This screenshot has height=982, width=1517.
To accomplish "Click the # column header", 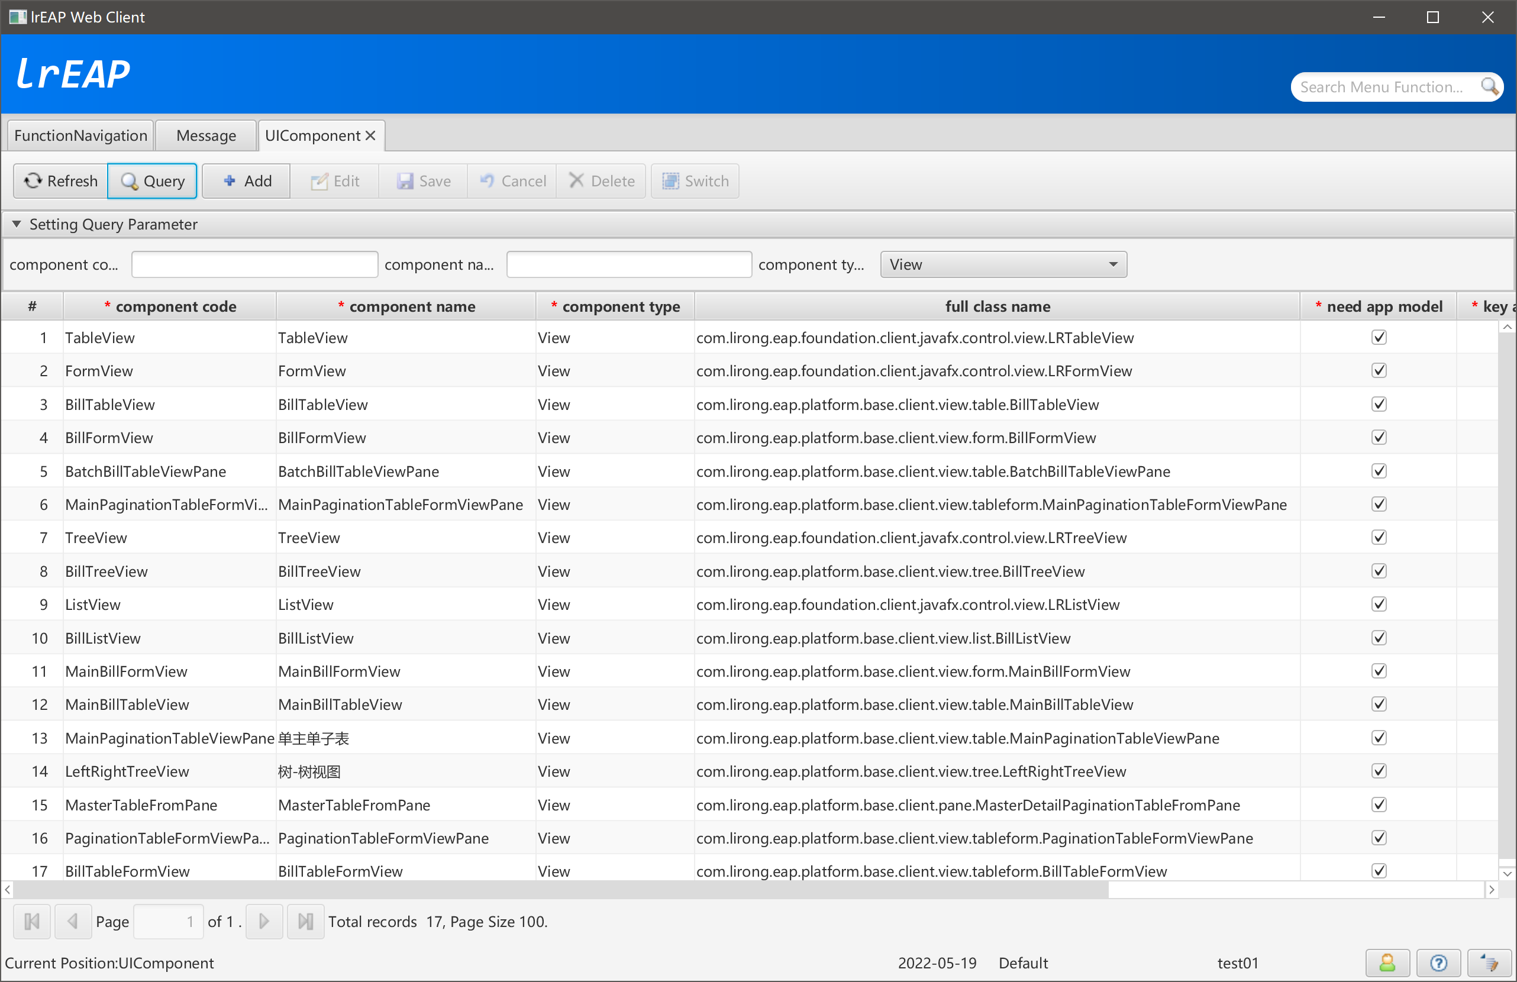I will point(32,306).
